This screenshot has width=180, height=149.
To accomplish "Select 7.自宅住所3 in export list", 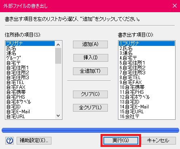I will click(147, 73).
